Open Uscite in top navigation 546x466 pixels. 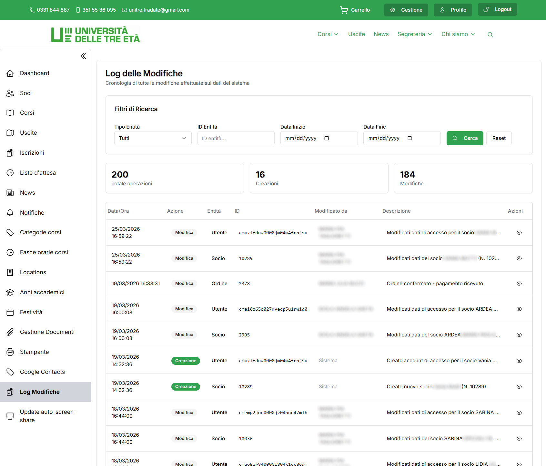pos(356,34)
